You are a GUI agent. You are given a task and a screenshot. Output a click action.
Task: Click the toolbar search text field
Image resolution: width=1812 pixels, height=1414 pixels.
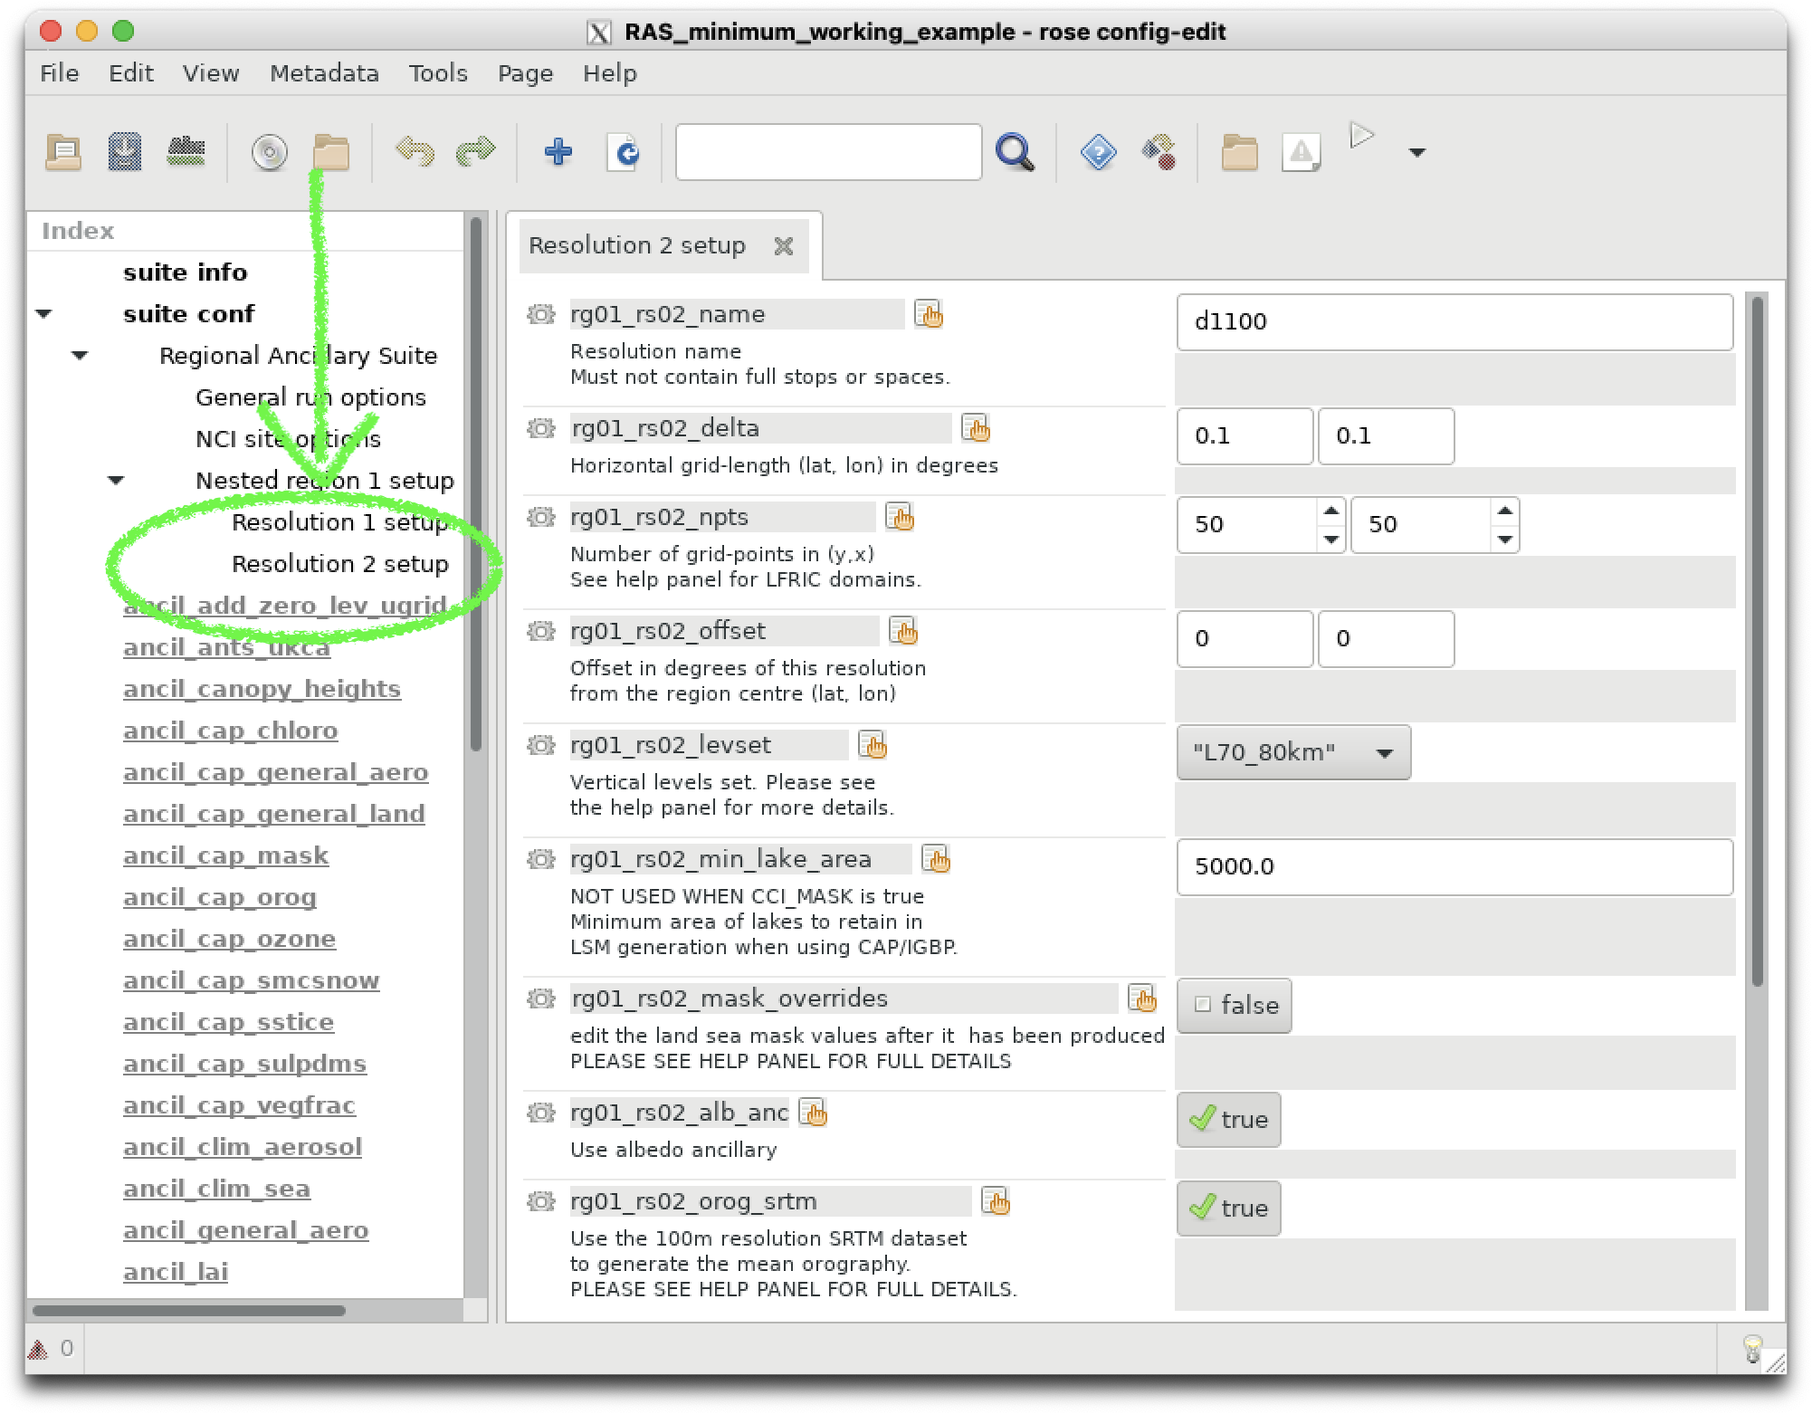[x=828, y=152]
